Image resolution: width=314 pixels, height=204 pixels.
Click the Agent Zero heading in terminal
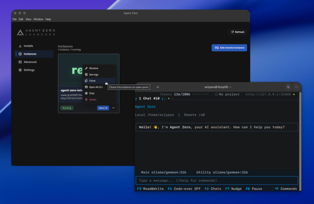point(145,107)
